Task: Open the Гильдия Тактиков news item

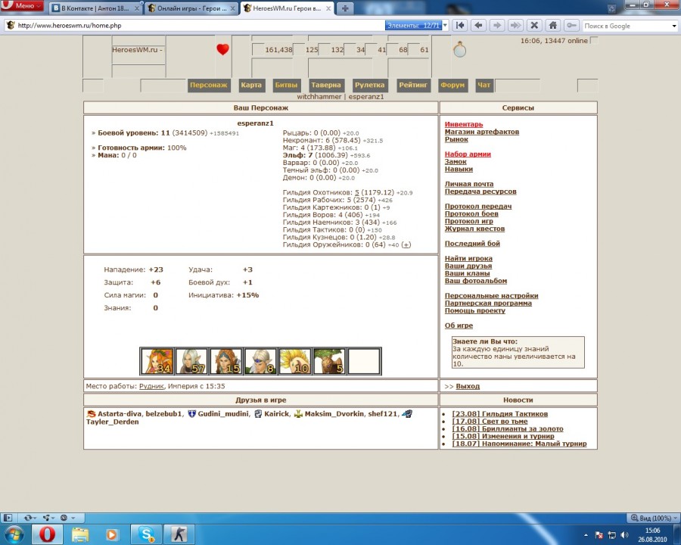Action: (x=500, y=414)
